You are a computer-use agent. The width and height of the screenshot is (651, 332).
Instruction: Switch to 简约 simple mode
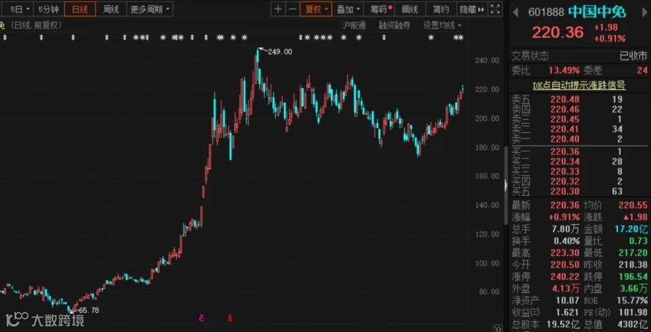441,9
